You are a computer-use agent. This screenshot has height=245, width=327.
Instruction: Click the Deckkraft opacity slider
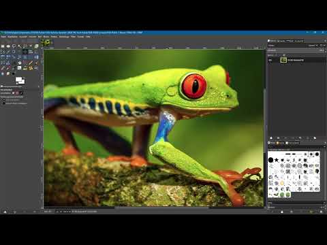tap(296, 50)
